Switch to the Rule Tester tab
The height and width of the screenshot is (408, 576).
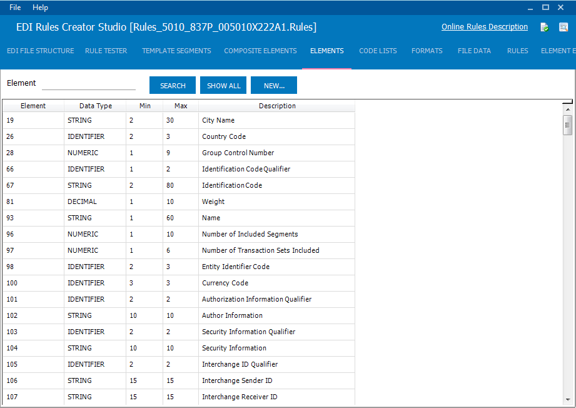[106, 51]
